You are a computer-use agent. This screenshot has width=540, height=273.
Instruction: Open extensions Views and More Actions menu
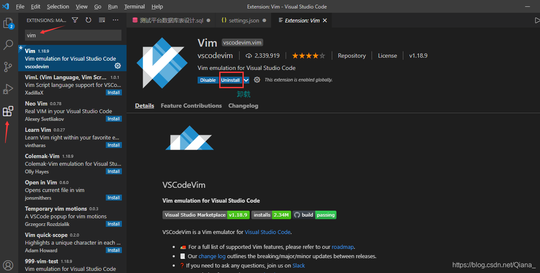[x=116, y=20]
